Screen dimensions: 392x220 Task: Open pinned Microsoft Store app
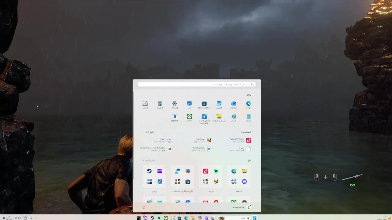[x=204, y=105]
